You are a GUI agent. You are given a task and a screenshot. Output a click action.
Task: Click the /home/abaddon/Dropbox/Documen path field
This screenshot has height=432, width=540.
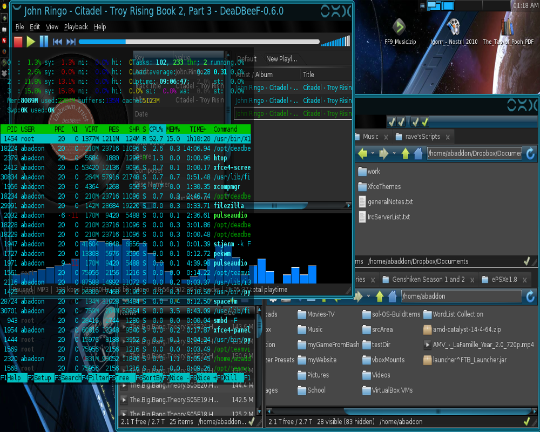(x=475, y=153)
